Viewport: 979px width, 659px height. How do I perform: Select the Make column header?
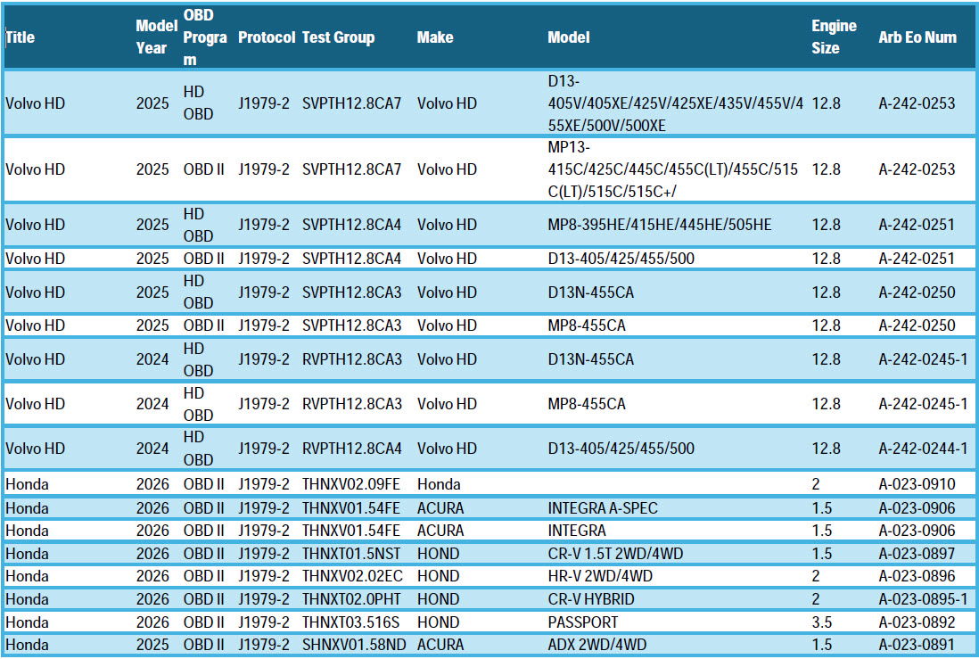(435, 37)
